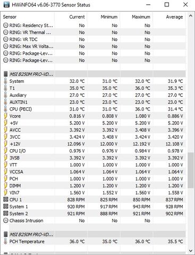Click the Average column header
The image size is (195, 255).
pyautogui.click(x=174, y=17)
